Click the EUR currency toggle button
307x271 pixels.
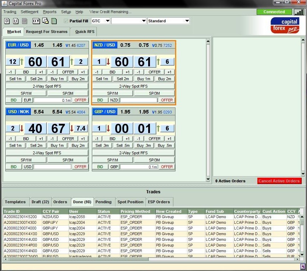point(27,100)
